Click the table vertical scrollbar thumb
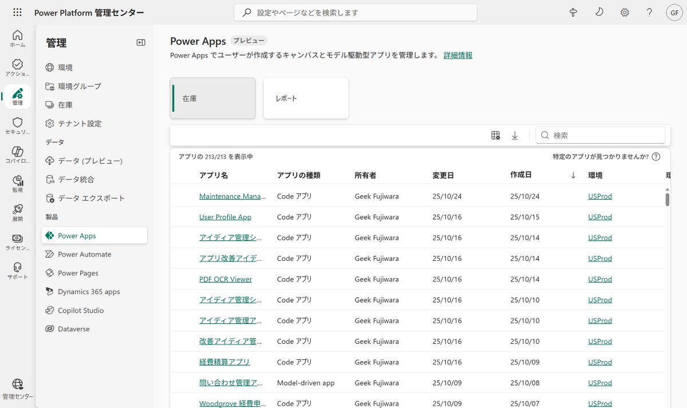This screenshot has height=408, width=687. 668,199
